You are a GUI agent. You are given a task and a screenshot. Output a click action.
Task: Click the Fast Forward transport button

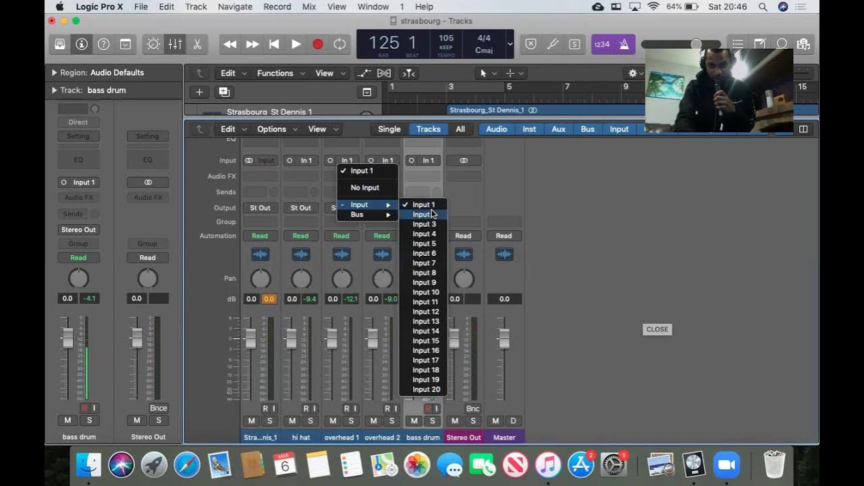252,45
